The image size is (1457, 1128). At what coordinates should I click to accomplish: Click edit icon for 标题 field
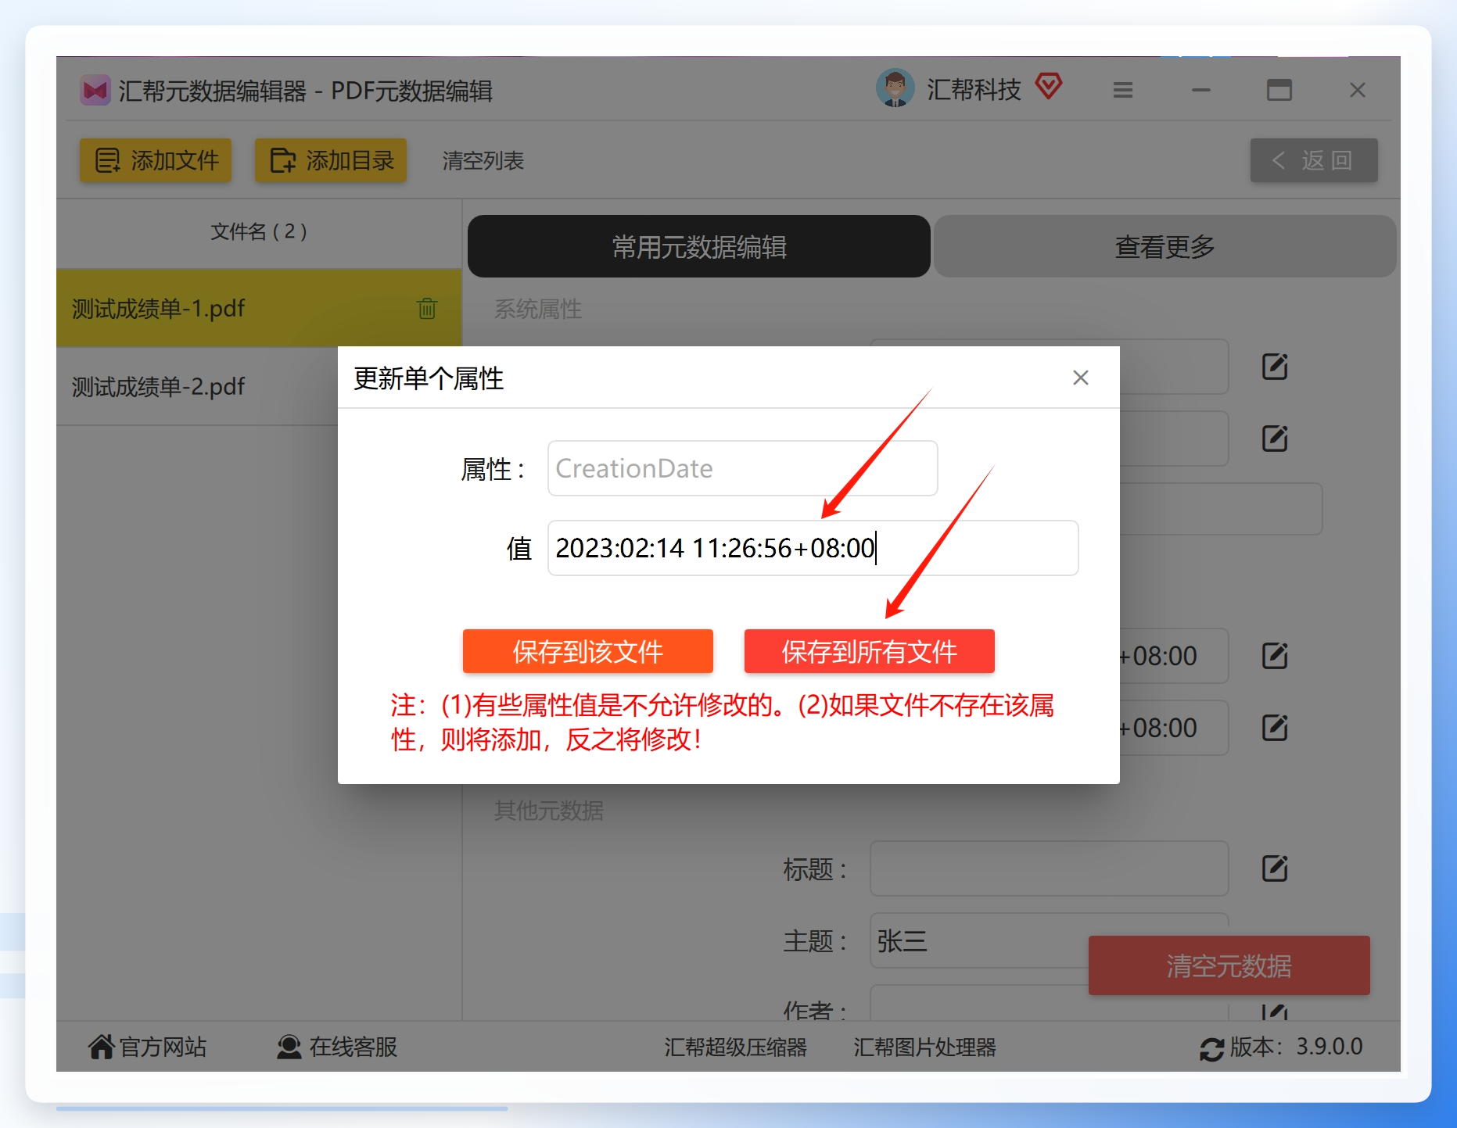[1275, 868]
